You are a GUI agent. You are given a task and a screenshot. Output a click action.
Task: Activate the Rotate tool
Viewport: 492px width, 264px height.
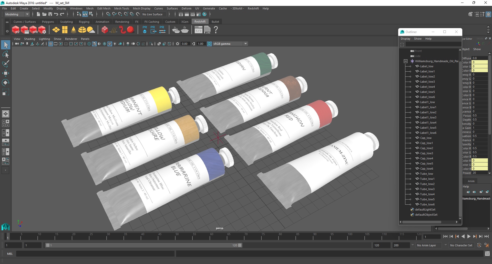point(6,82)
